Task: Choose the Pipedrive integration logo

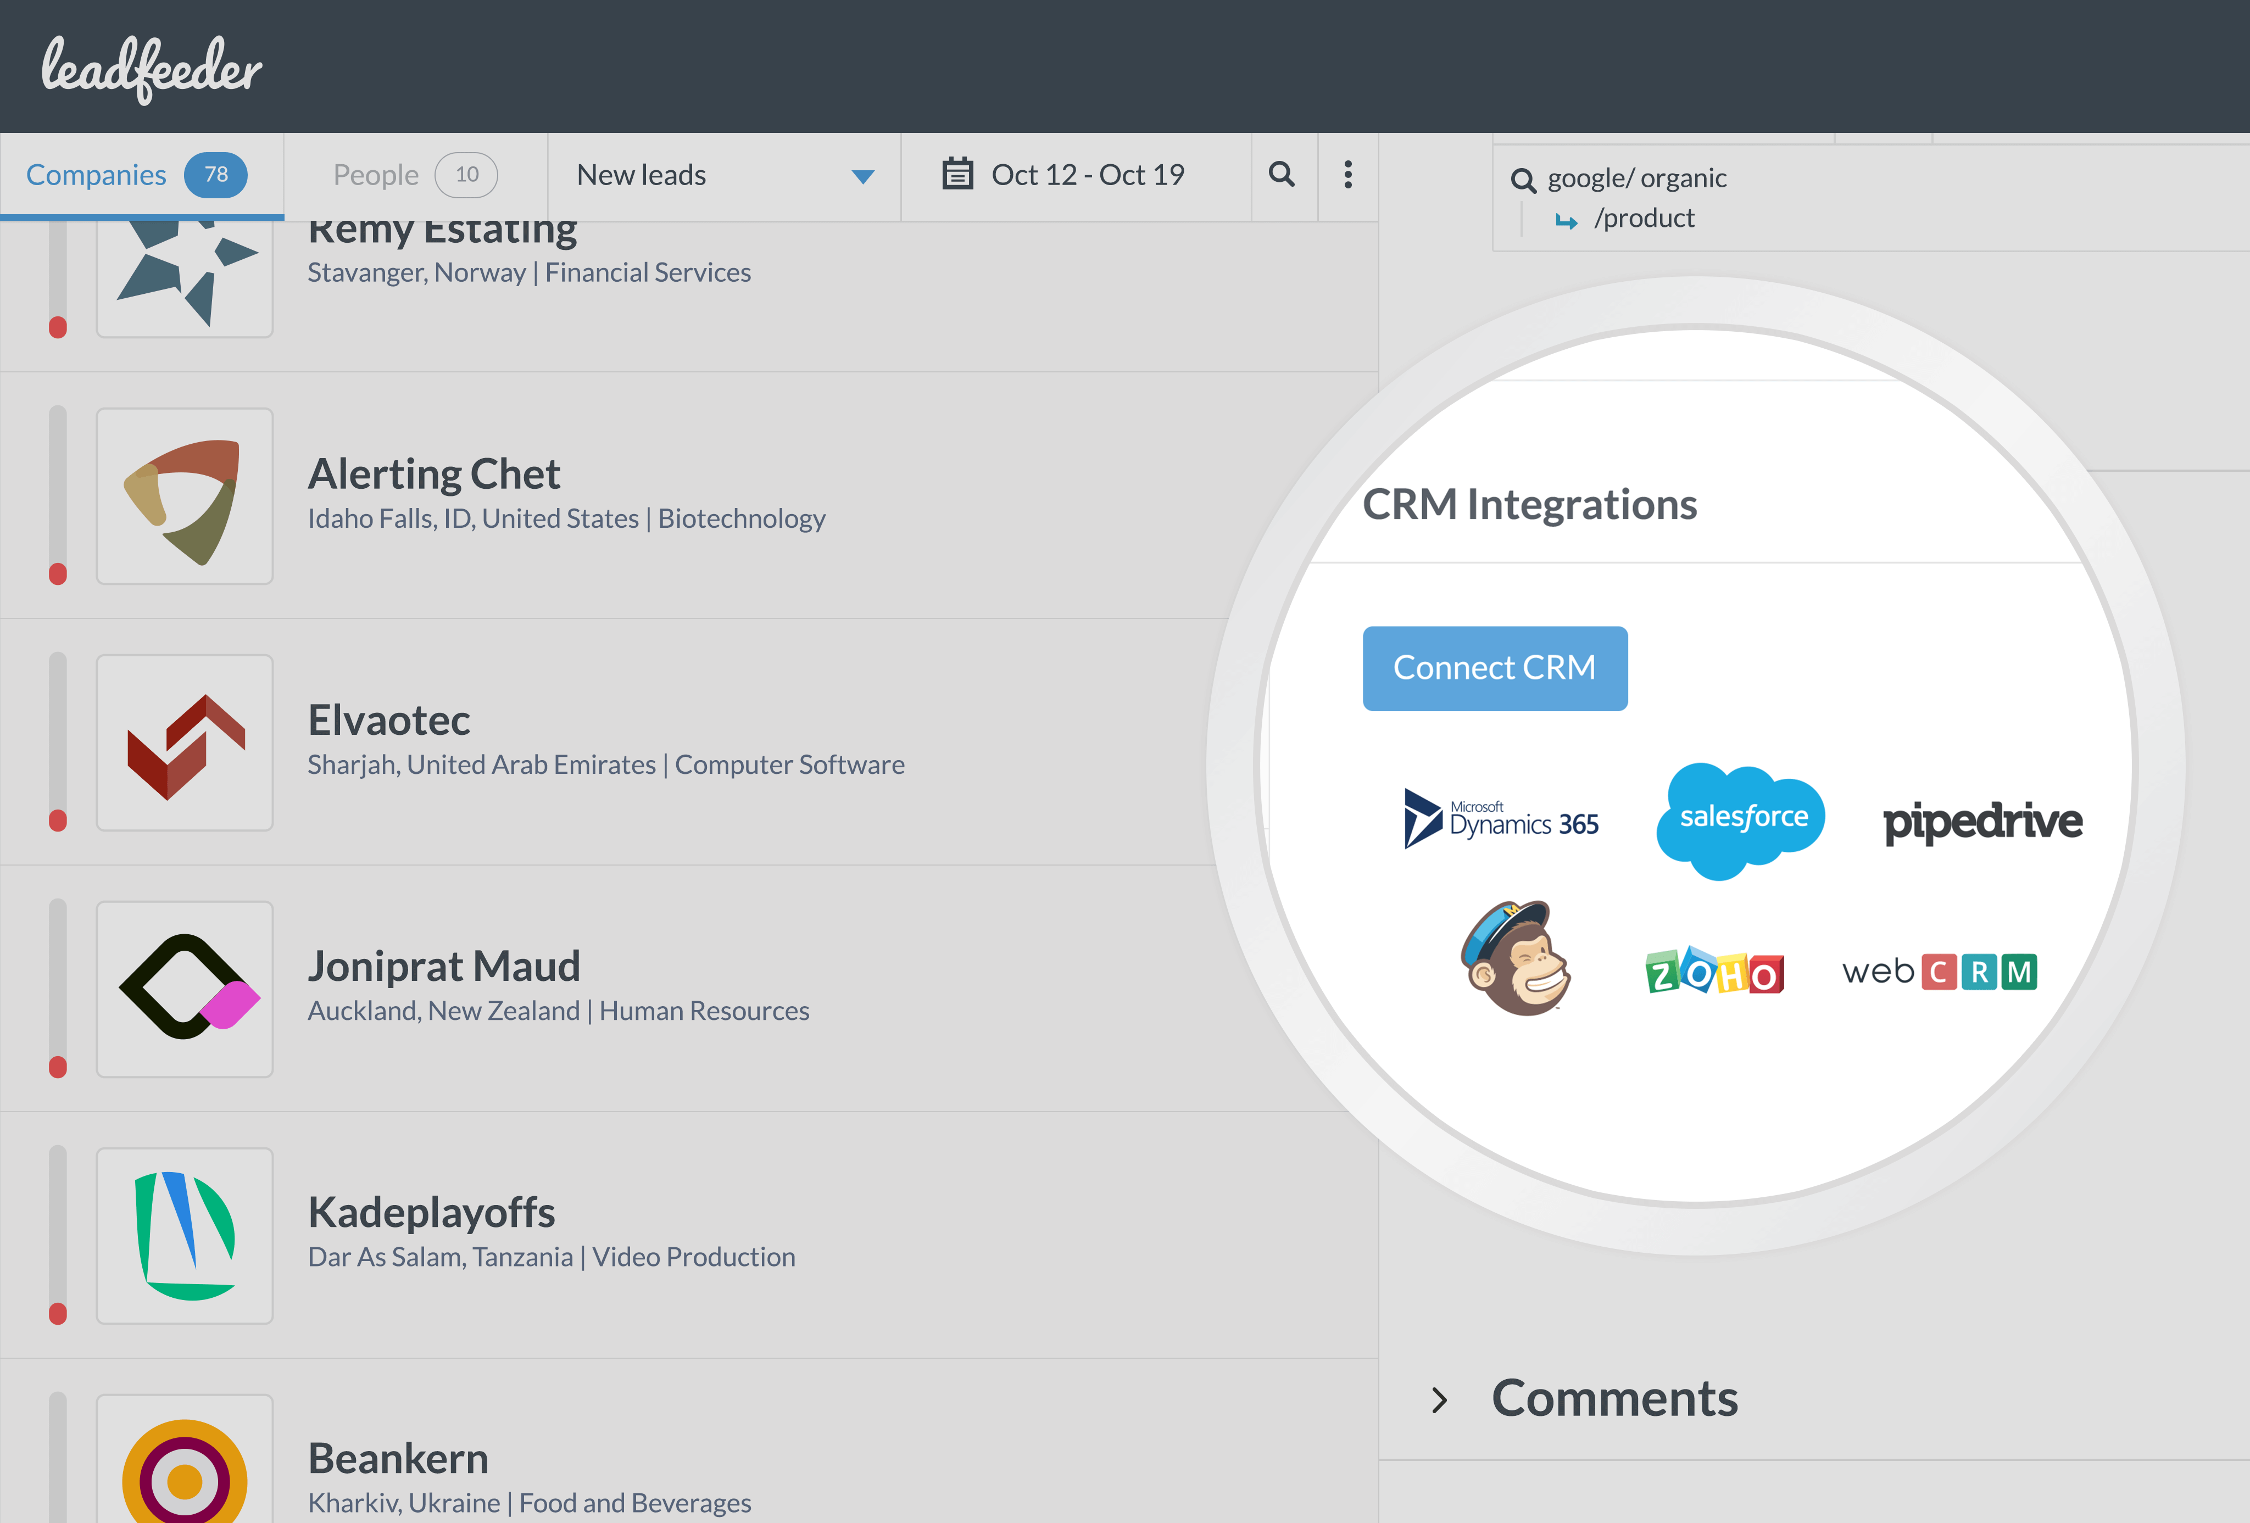Action: [1982, 821]
